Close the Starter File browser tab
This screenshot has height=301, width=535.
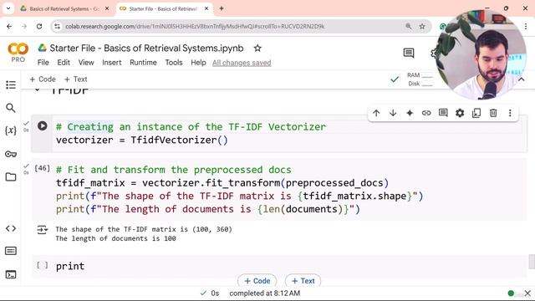(206, 8)
